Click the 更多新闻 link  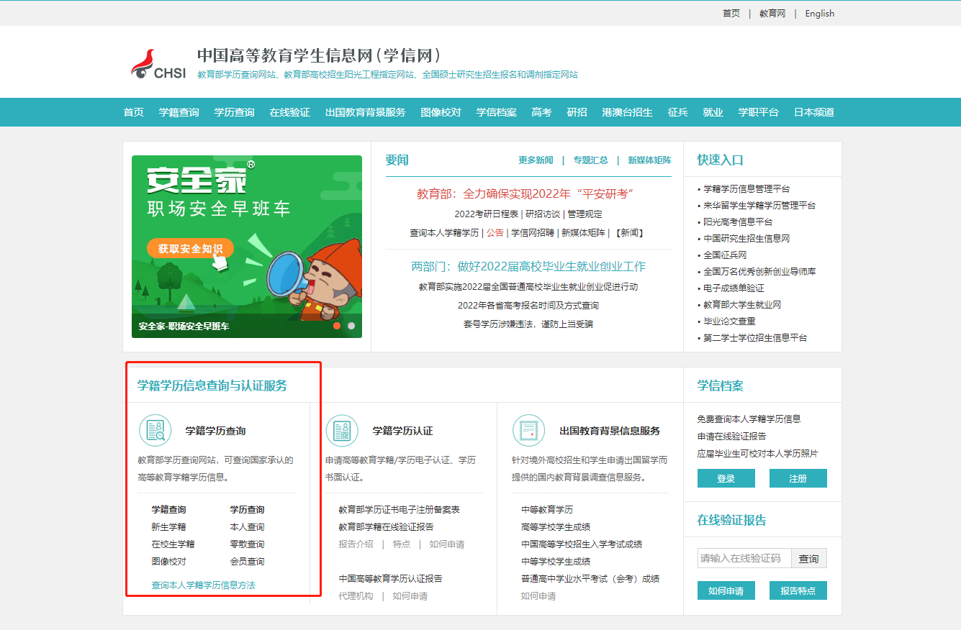[x=536, y=160]
